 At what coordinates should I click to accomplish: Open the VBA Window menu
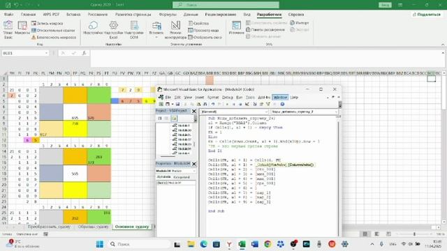(x=280, y=98)
